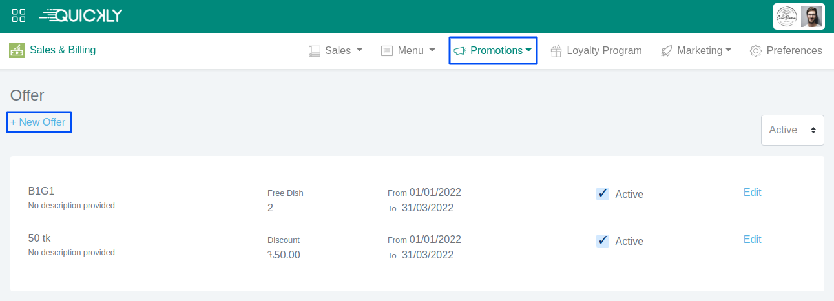Click B1G1's From 01/01/2022 date
The width and height of the screenshot is (834, 301).
tap(424, 192)
